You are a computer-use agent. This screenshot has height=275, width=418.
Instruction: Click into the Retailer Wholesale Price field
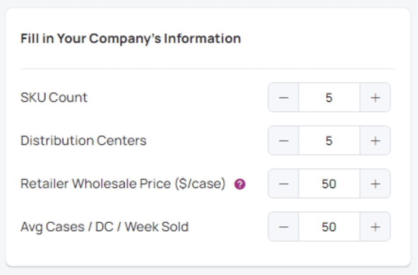pyautogui.click(x=329, y=184)
